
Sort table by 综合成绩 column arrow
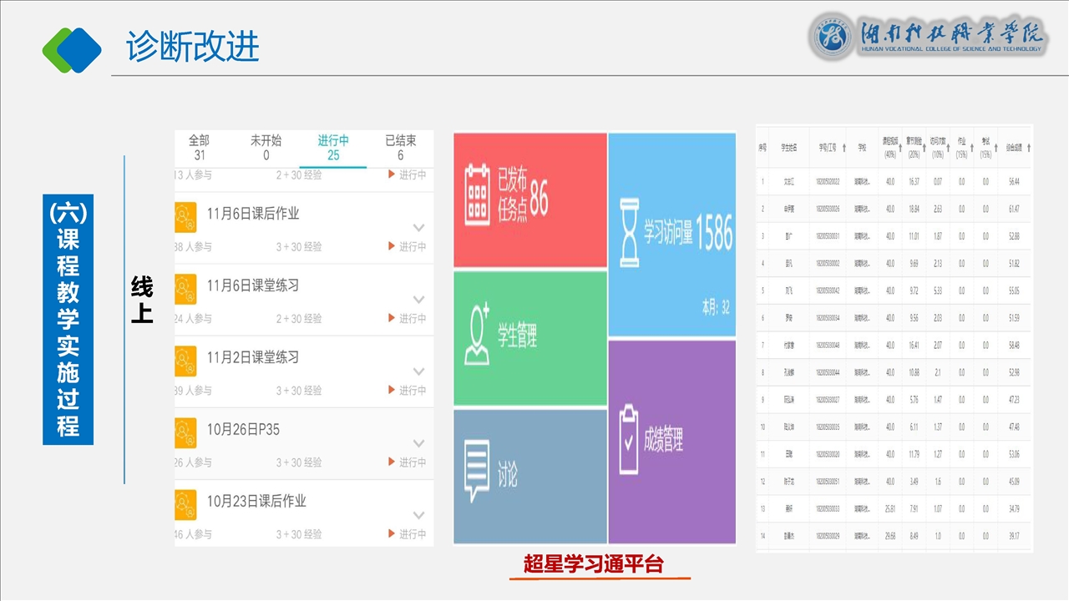(x=1028, y=148)
